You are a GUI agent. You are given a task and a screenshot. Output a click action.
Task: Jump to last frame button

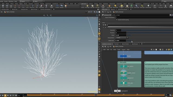pyautogui.click(x=16, y=95)
